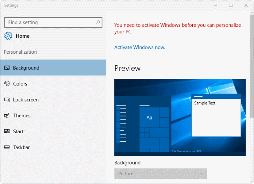The image size is (254, 184).
Task: Click the Colors palette icon
Action: [7, 84]
